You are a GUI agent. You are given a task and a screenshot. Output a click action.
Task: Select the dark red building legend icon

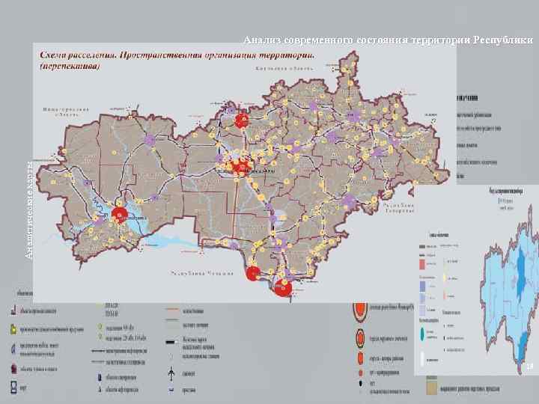pyautogui.click(x=13, y=369)
